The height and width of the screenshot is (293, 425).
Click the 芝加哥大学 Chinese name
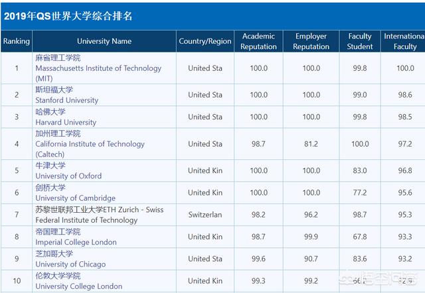click(x=54, y=253)
